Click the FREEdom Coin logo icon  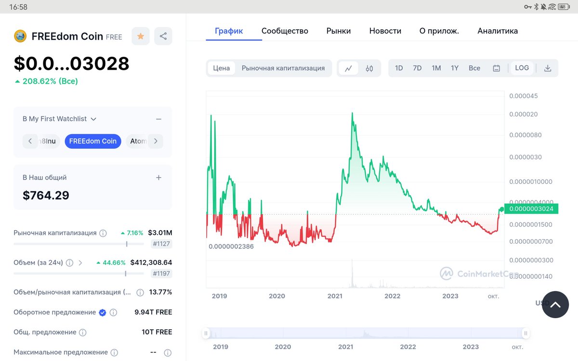point(20,36)
